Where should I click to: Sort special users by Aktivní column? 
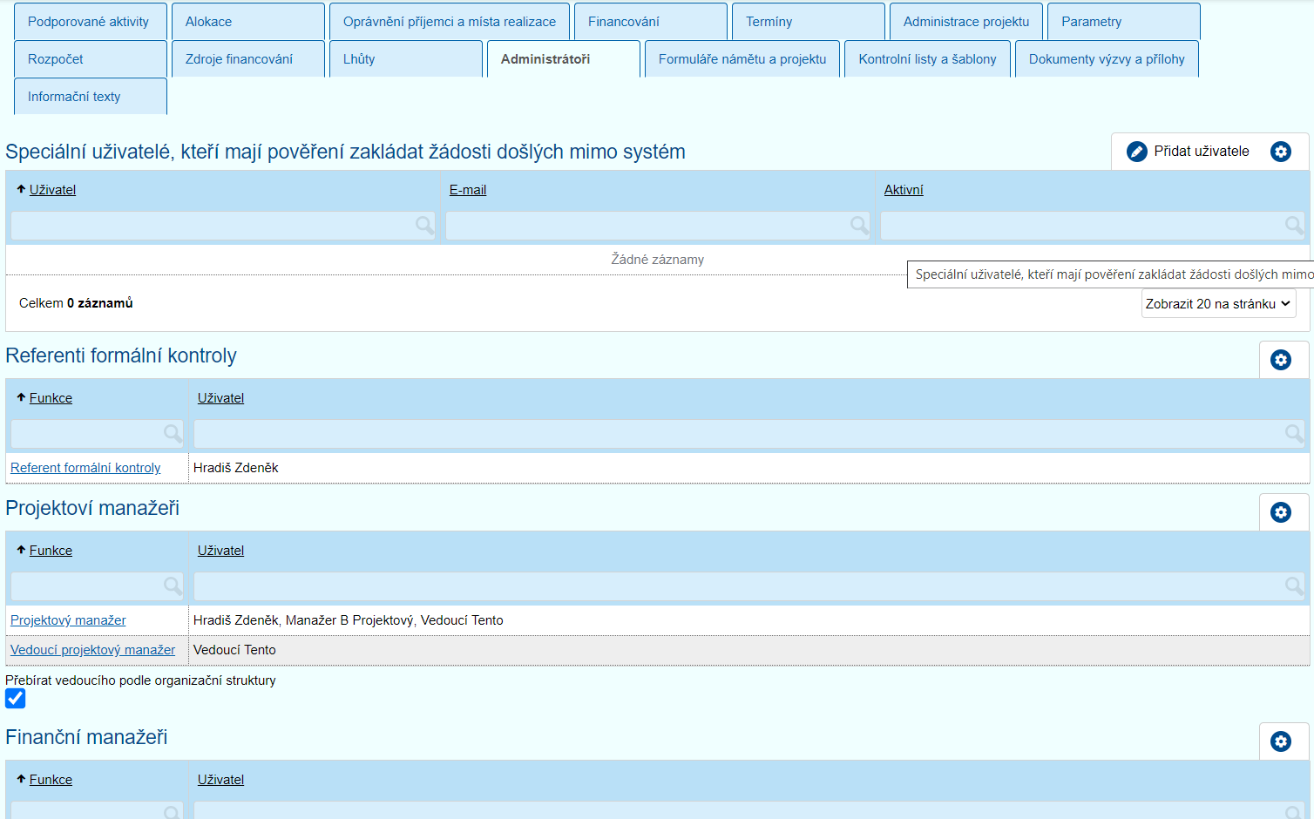(x=904, y=190)
